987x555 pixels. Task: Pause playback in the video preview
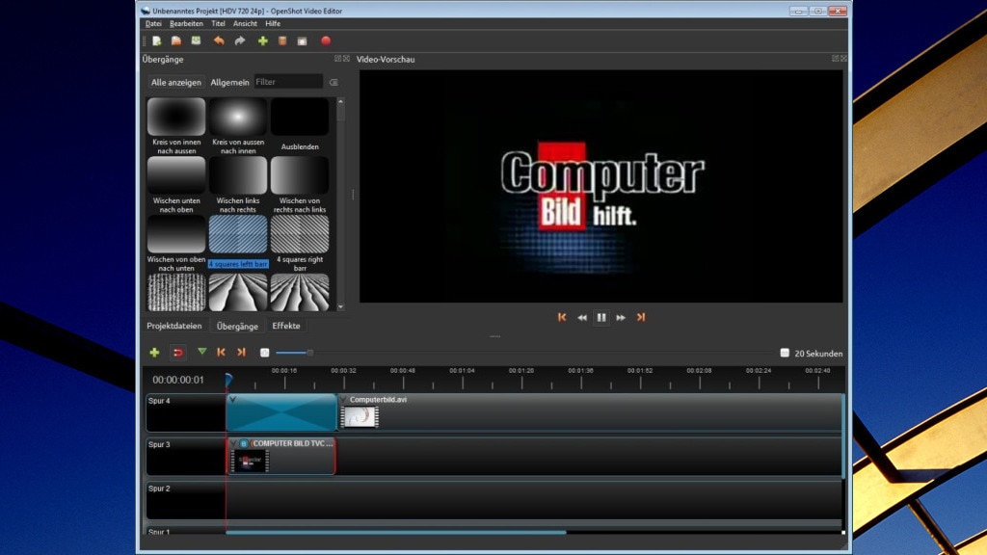pos(601,316)
